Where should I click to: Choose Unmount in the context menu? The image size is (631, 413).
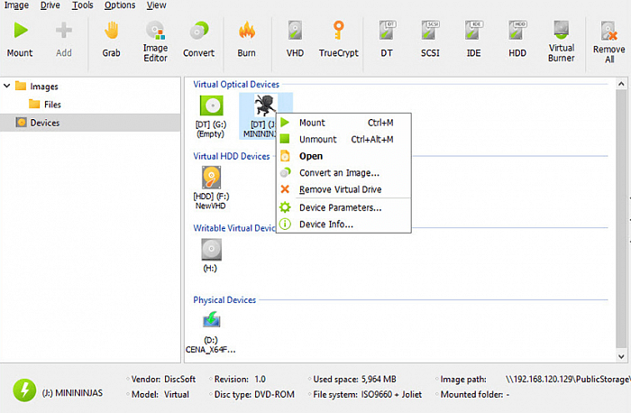point(343,139)
